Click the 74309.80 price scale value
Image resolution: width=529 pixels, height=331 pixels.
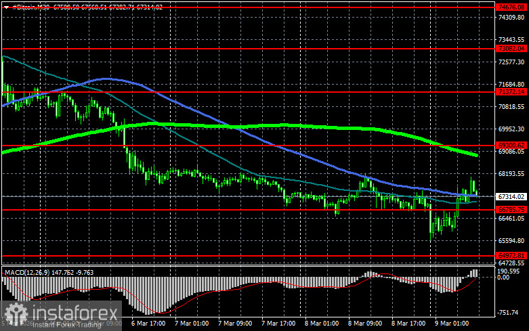point(511,17)
